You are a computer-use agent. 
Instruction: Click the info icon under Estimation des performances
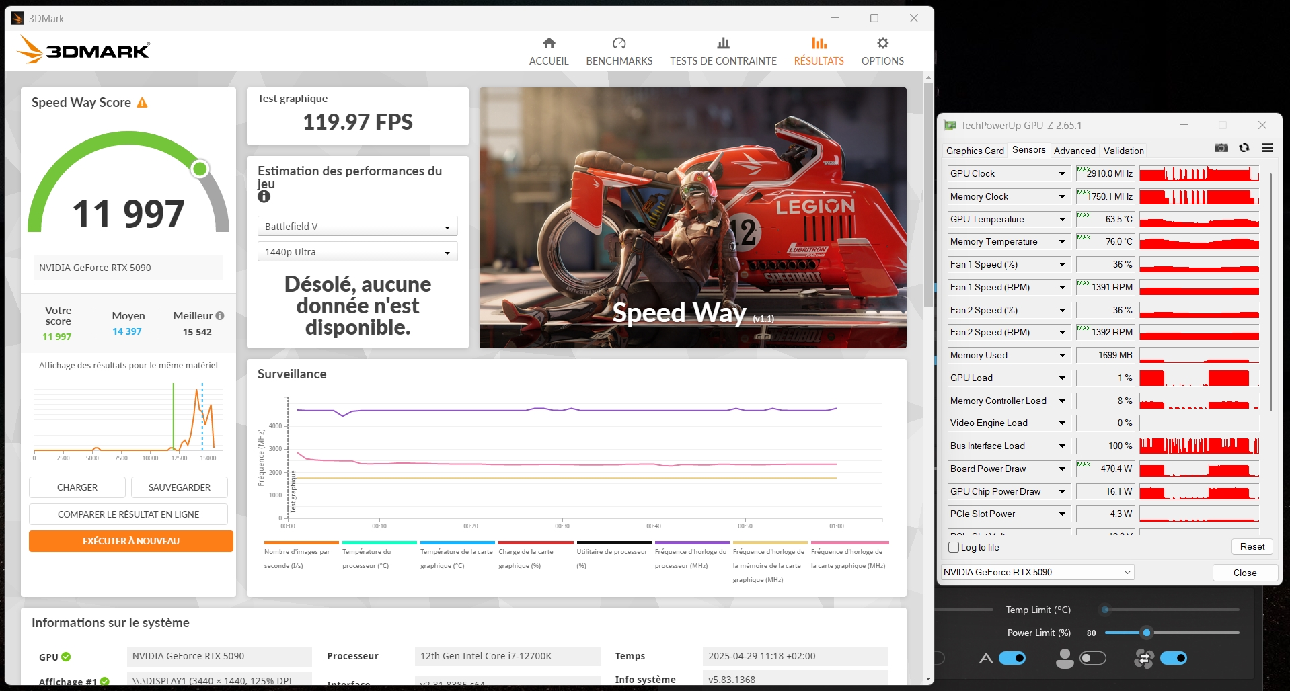click(x=264, y=196)
